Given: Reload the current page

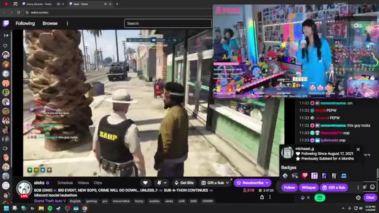Looking at the screenshot, I should [x=18, y=12].
